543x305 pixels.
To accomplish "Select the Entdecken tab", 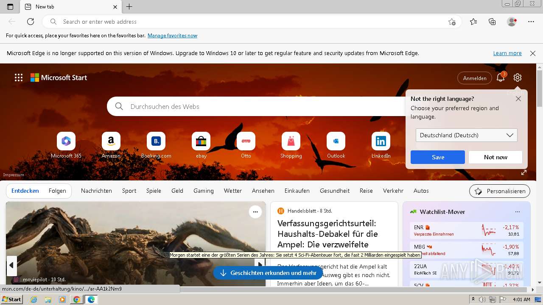I will pos(25,191).
